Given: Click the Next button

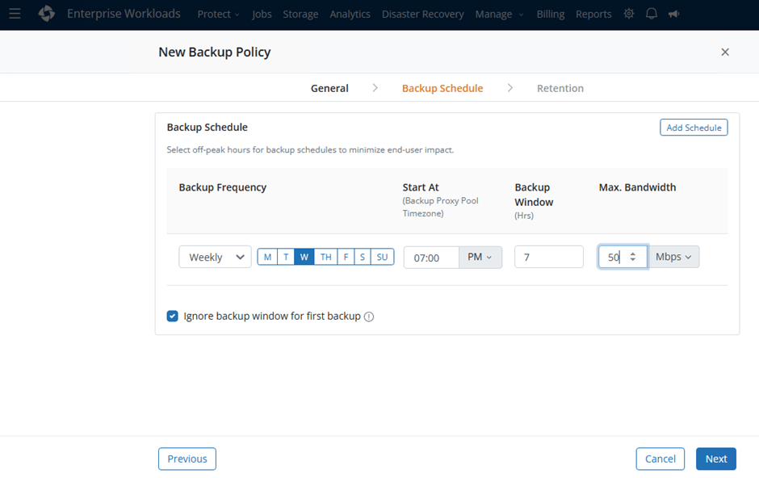Looking at the screenshot, I should point(715,459).
